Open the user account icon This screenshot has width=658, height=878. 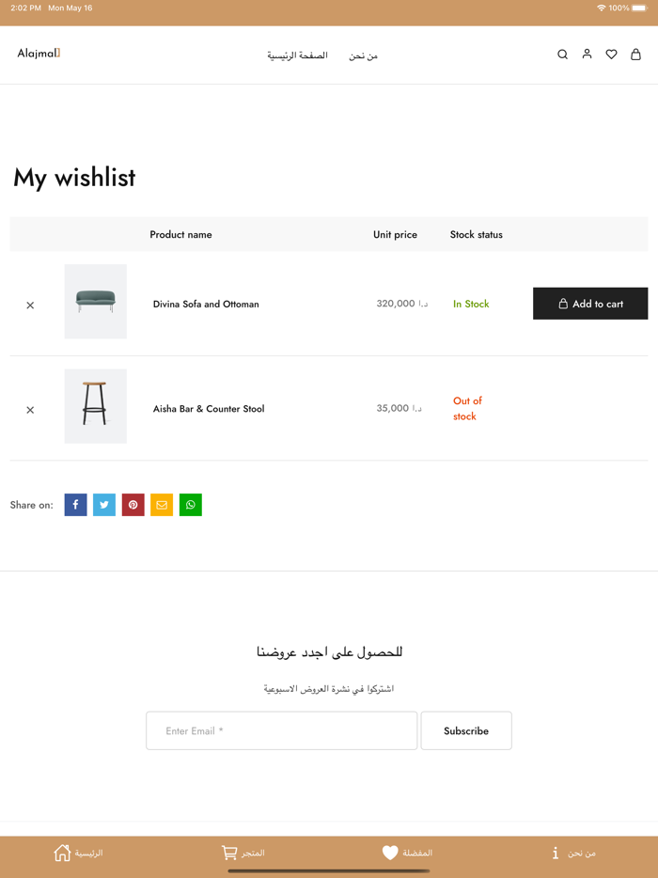point(587,55)
